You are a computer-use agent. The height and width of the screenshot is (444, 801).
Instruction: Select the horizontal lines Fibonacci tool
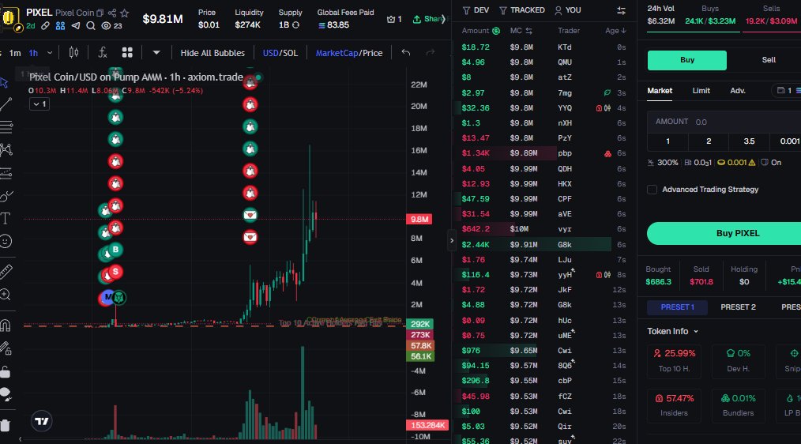pos(6,126)
